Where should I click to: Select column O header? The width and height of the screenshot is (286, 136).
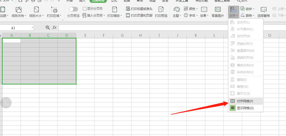click(x=270, y=35)
